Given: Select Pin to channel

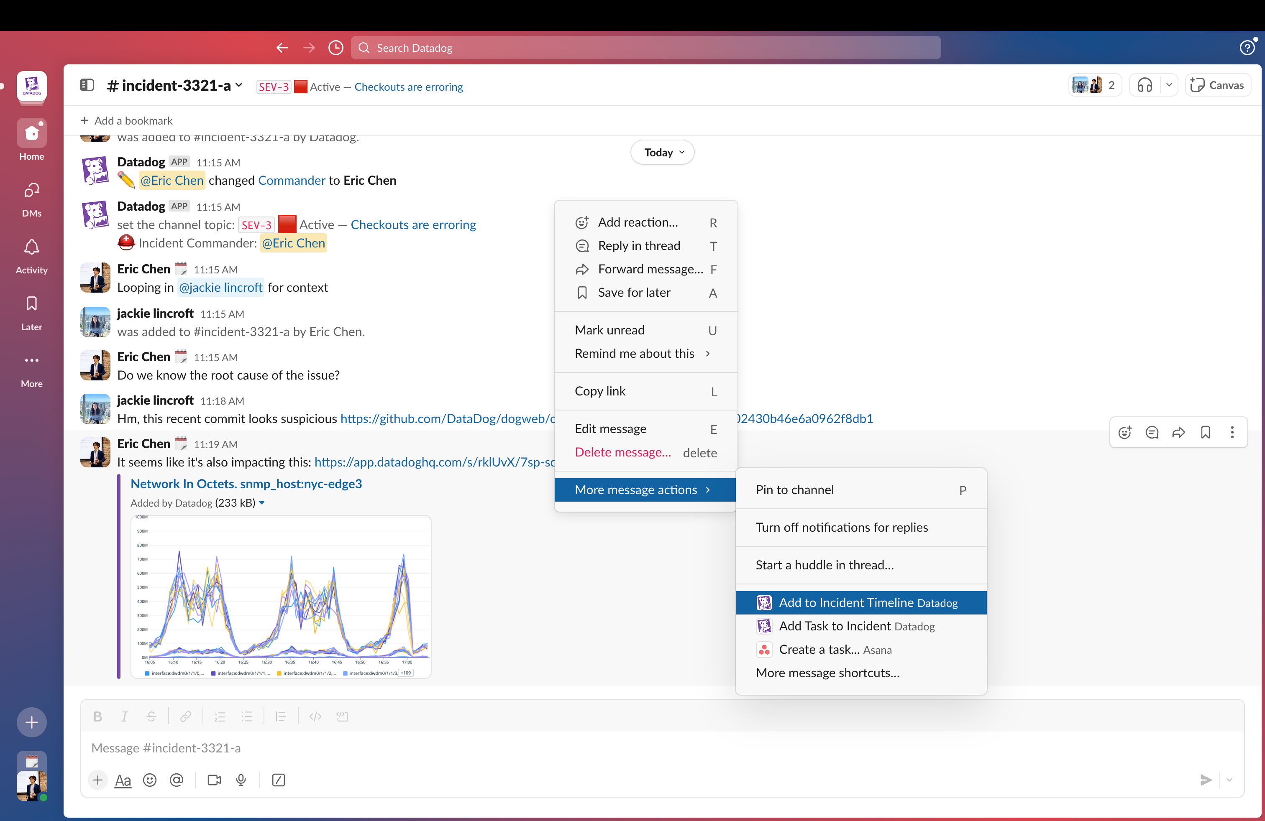Looking at the screenshot, I should [x=794, y=489].
